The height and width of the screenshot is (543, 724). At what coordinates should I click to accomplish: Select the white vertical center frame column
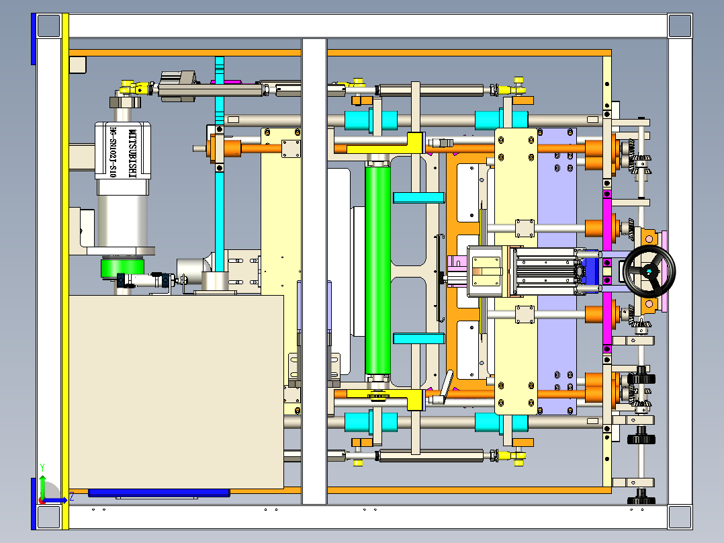314,271
